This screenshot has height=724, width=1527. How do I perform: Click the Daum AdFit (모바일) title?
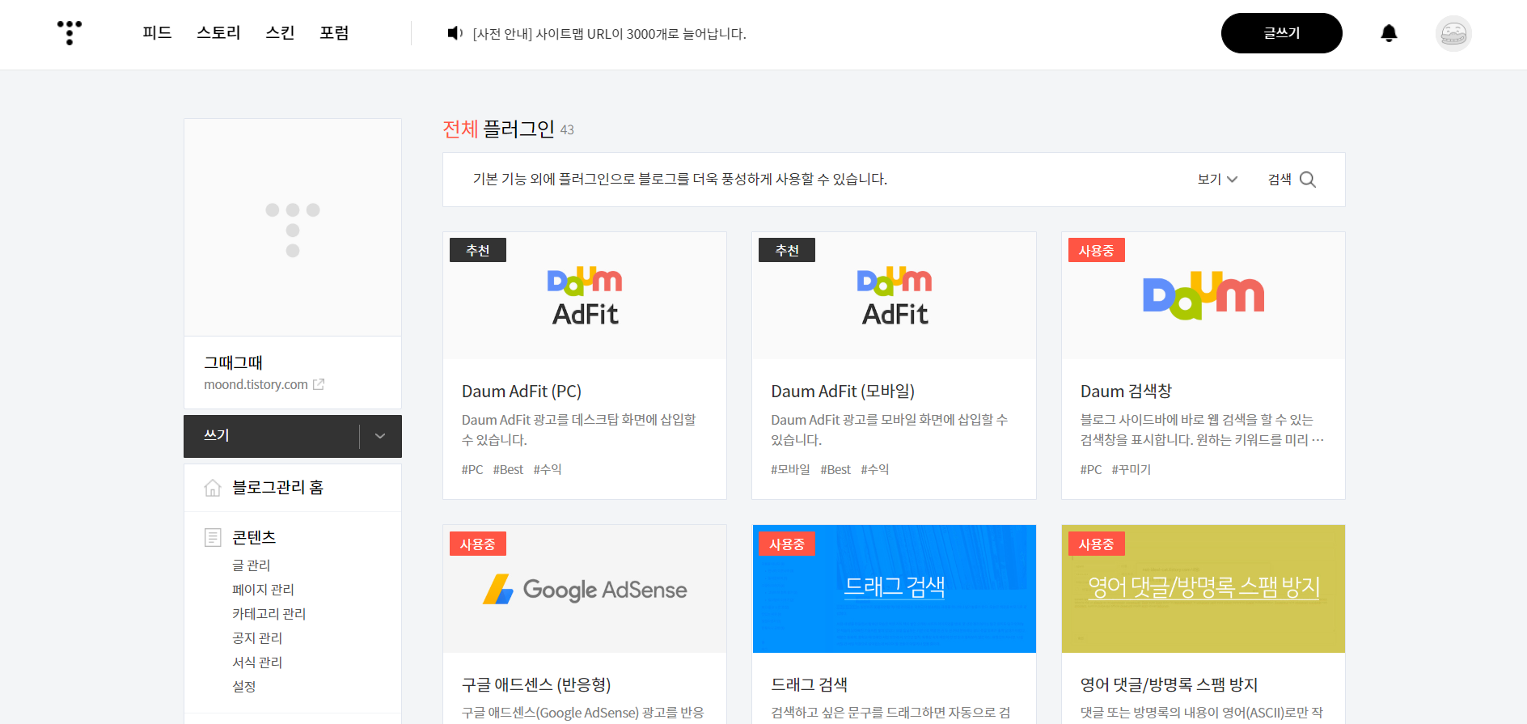point(843,392)
